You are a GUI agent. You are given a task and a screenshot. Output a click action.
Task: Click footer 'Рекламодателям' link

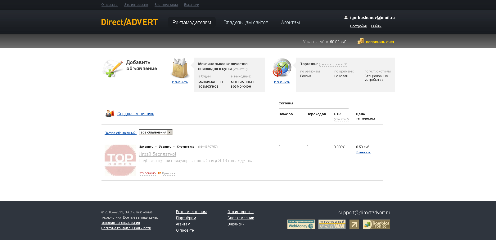(x=191, y=212)
